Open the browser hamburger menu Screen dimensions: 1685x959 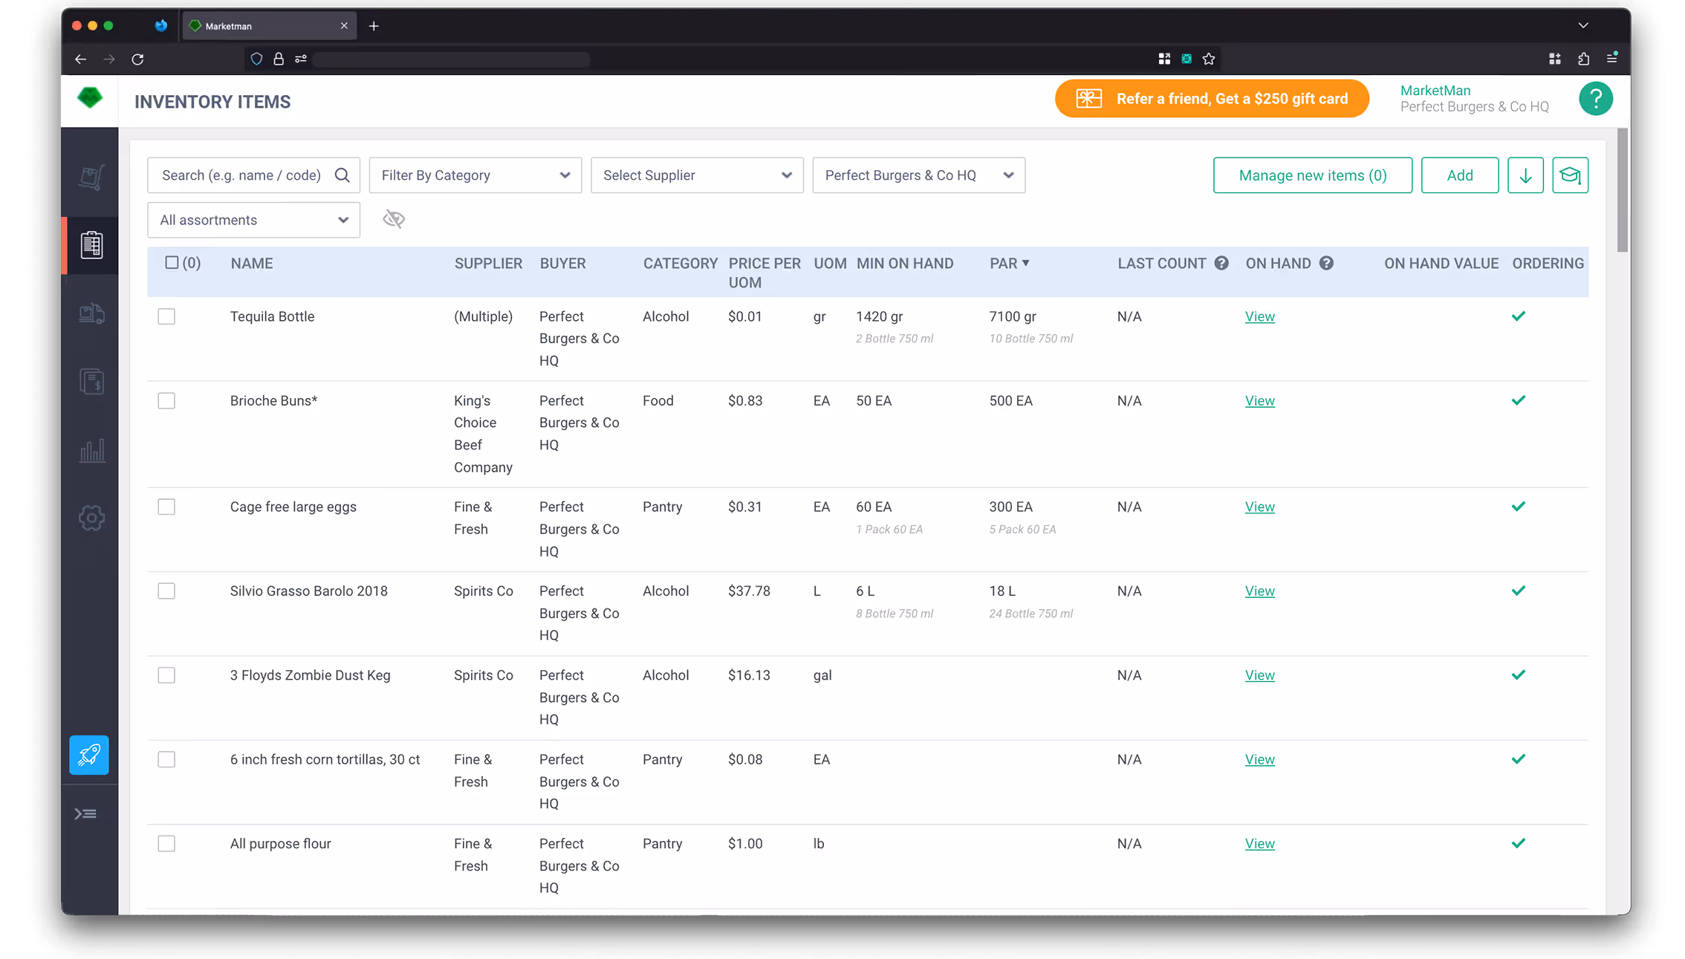click(1611, 59)
